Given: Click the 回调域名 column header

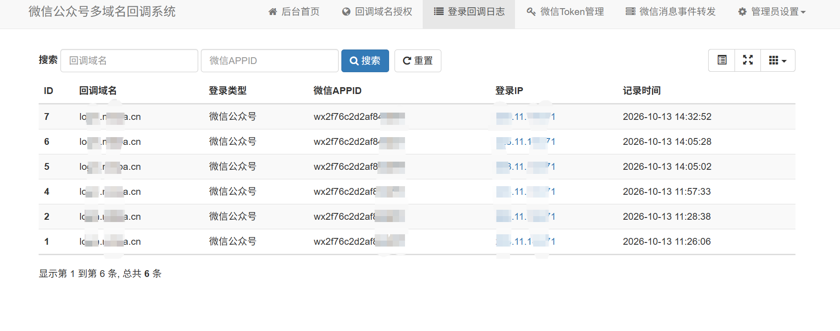Looking at the screenshot, I should click(x=98, y=91).
